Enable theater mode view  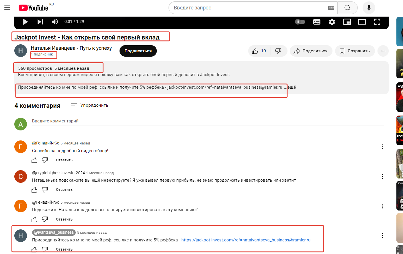362,22
